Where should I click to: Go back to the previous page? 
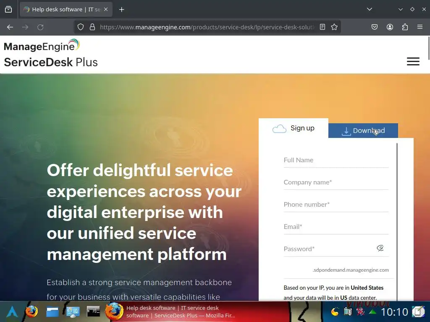(x=10, y=27)
